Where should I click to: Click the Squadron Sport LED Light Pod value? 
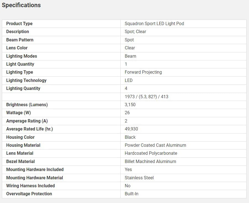pos(154,24)
